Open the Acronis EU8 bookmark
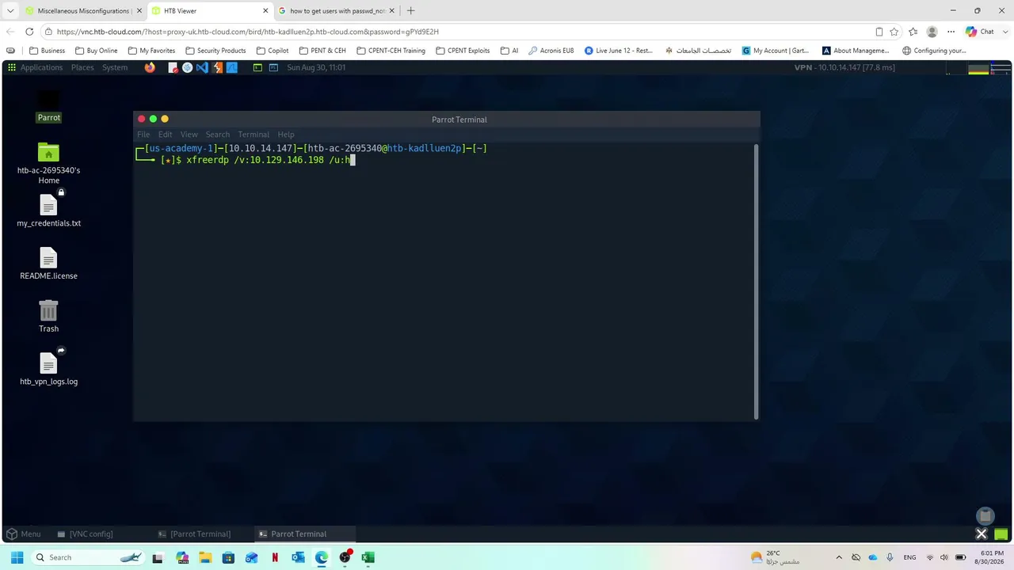This screenshot has height=570, width=1014. 551,51
